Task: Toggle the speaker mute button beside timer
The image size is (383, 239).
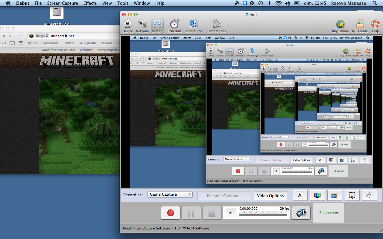Action: [231, 213]
